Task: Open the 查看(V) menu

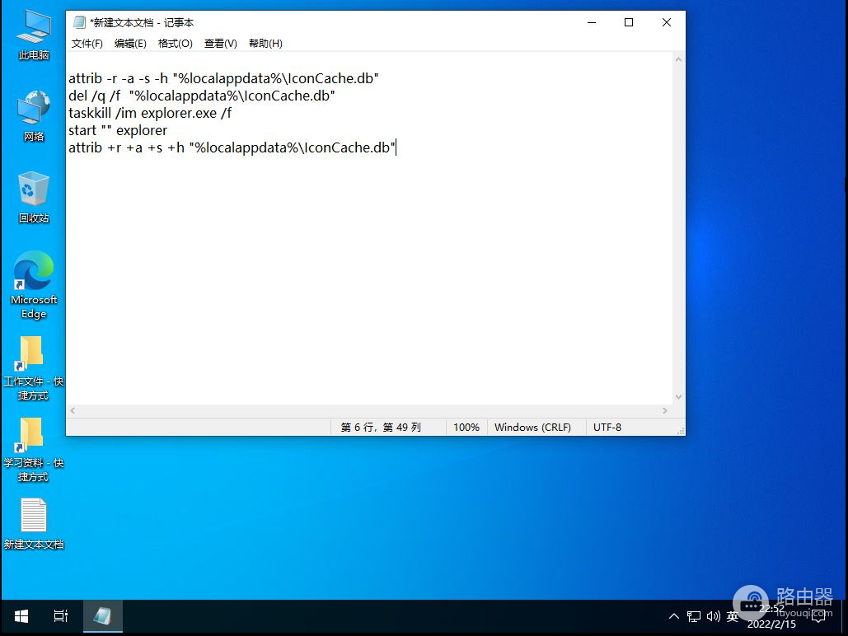Action: click(x=220, y=44)
